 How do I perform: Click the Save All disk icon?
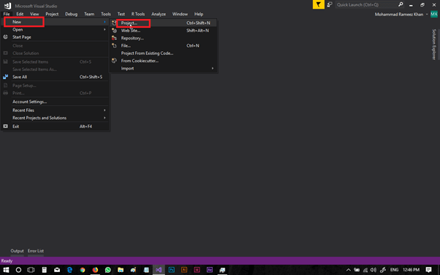(x=5, y=77)
